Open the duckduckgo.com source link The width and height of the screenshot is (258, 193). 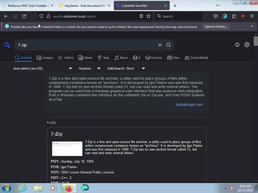tap(189, 105)
